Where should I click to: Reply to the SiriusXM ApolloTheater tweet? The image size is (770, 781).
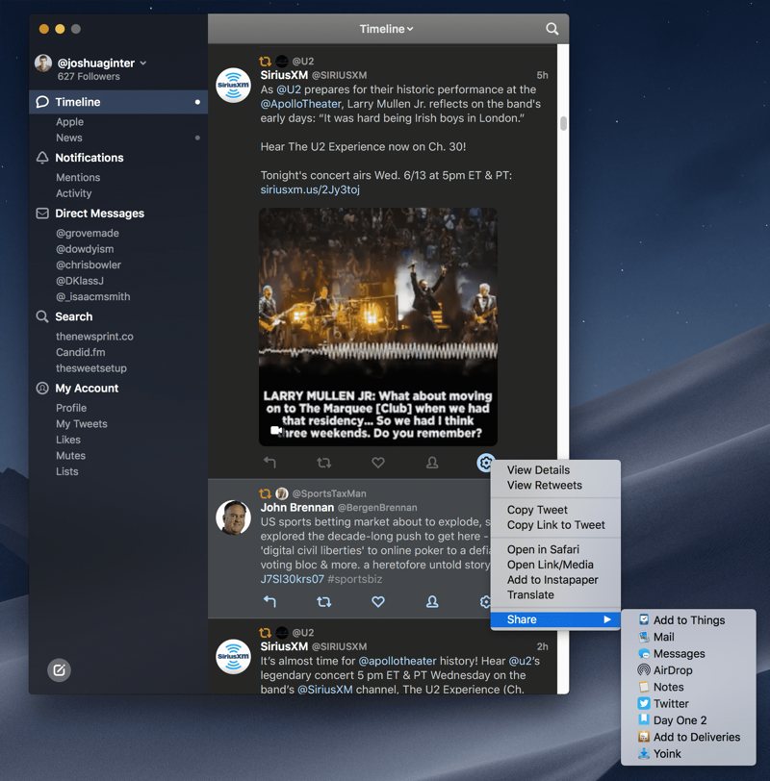(269, 463)
